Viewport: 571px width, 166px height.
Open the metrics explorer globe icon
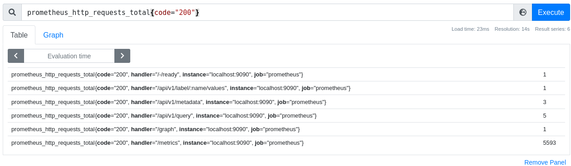pos(523,12)
